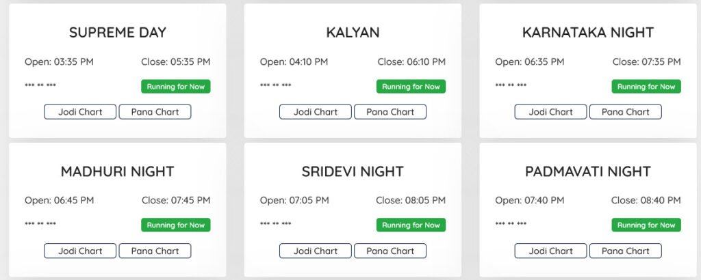Open Jodi Chart for Supreme Day
Image resolution: width=701 pixels, height=280 pixels.
pyautogui.click(x=80, y=112)
